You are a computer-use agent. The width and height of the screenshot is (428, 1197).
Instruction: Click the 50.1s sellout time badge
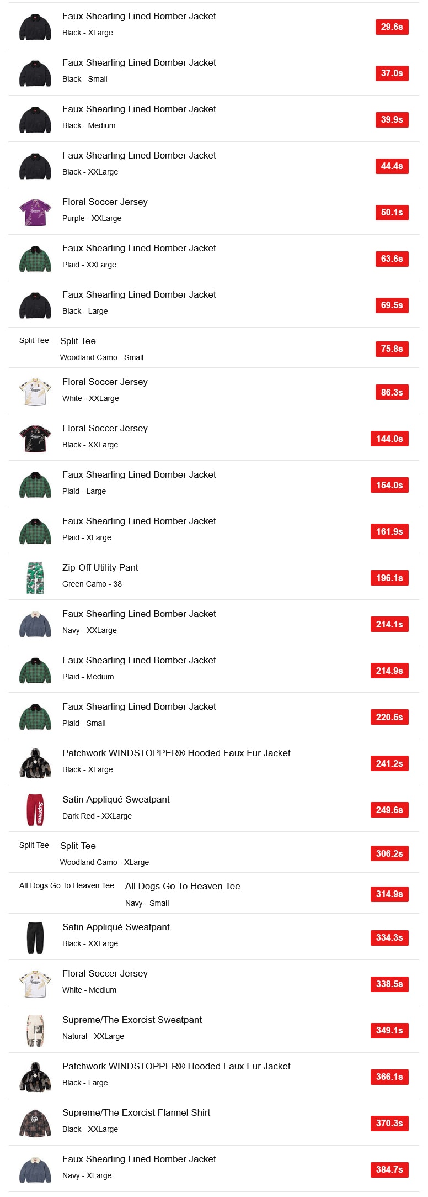[392, 212]
